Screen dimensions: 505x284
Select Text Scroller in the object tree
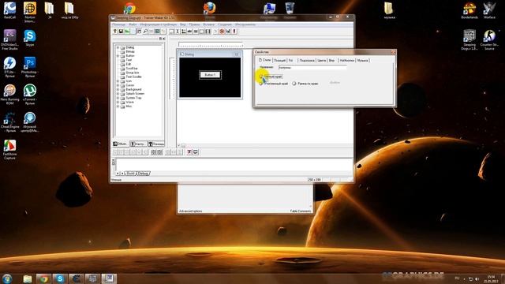[133, 77]
